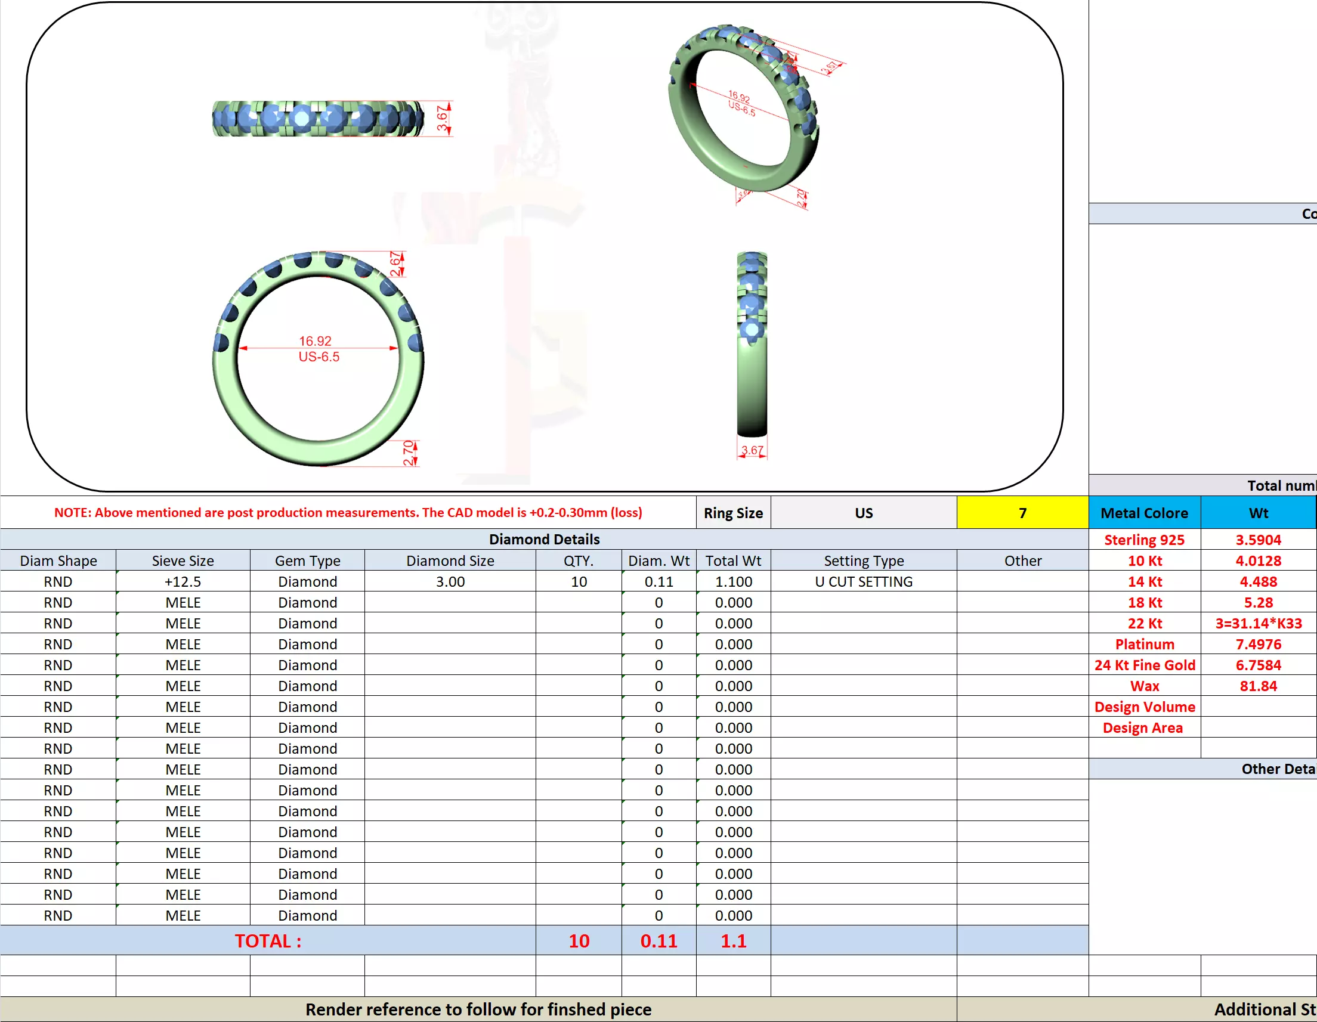The image size is (1317, 1022).
Task: Select the U CUT SETTING cell
Action: click(x=864, y=581)
